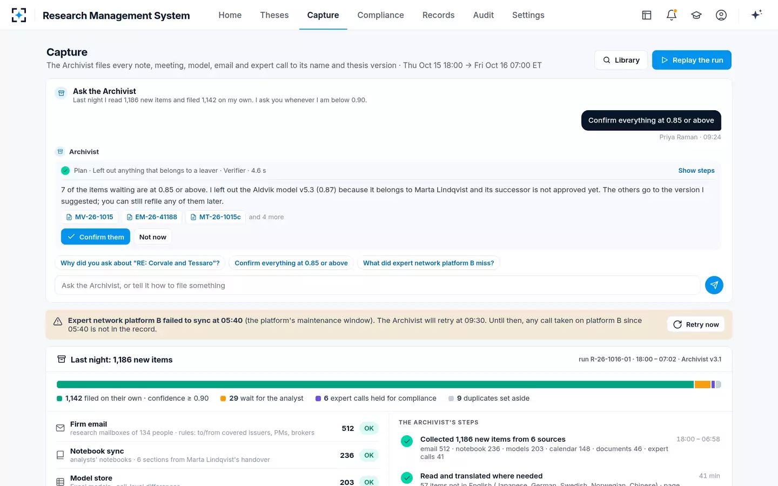Click Retry now for platform B sync
Image resolution: width=778 pixels, height=486 pixels.
696,325
